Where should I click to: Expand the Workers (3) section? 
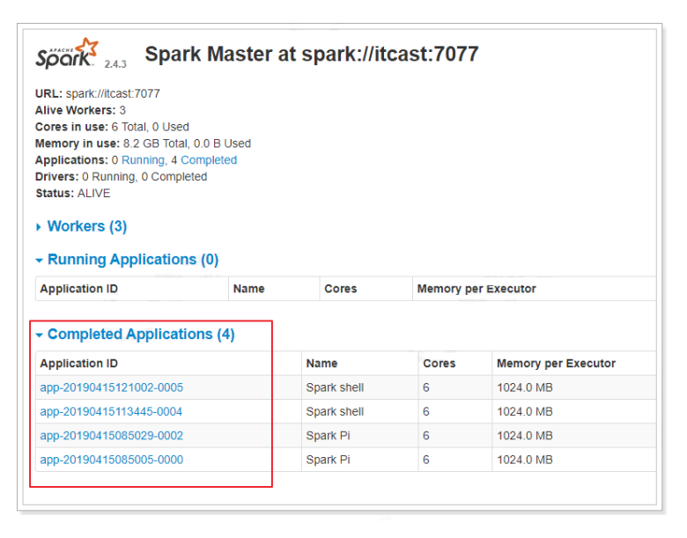[82, 226]
